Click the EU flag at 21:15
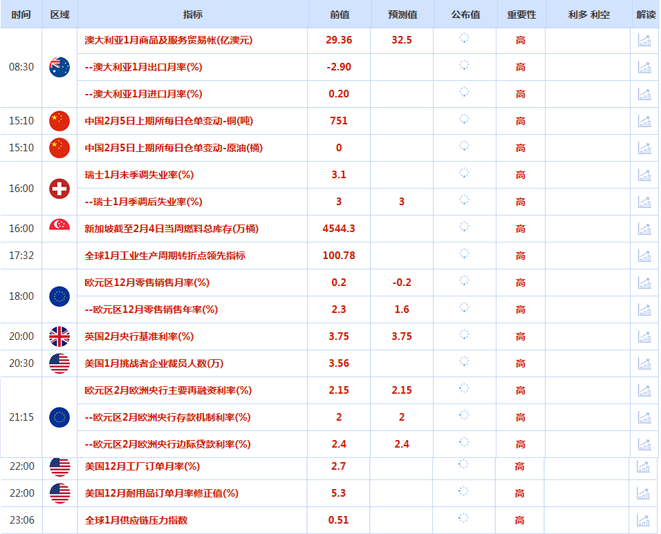Image resolution: width=661 pixels, height=534 pixels. 59,417
